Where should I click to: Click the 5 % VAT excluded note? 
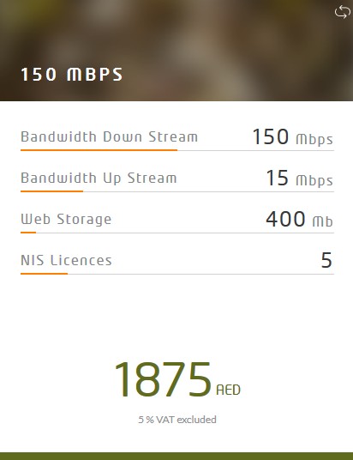[x=177, y=420]
